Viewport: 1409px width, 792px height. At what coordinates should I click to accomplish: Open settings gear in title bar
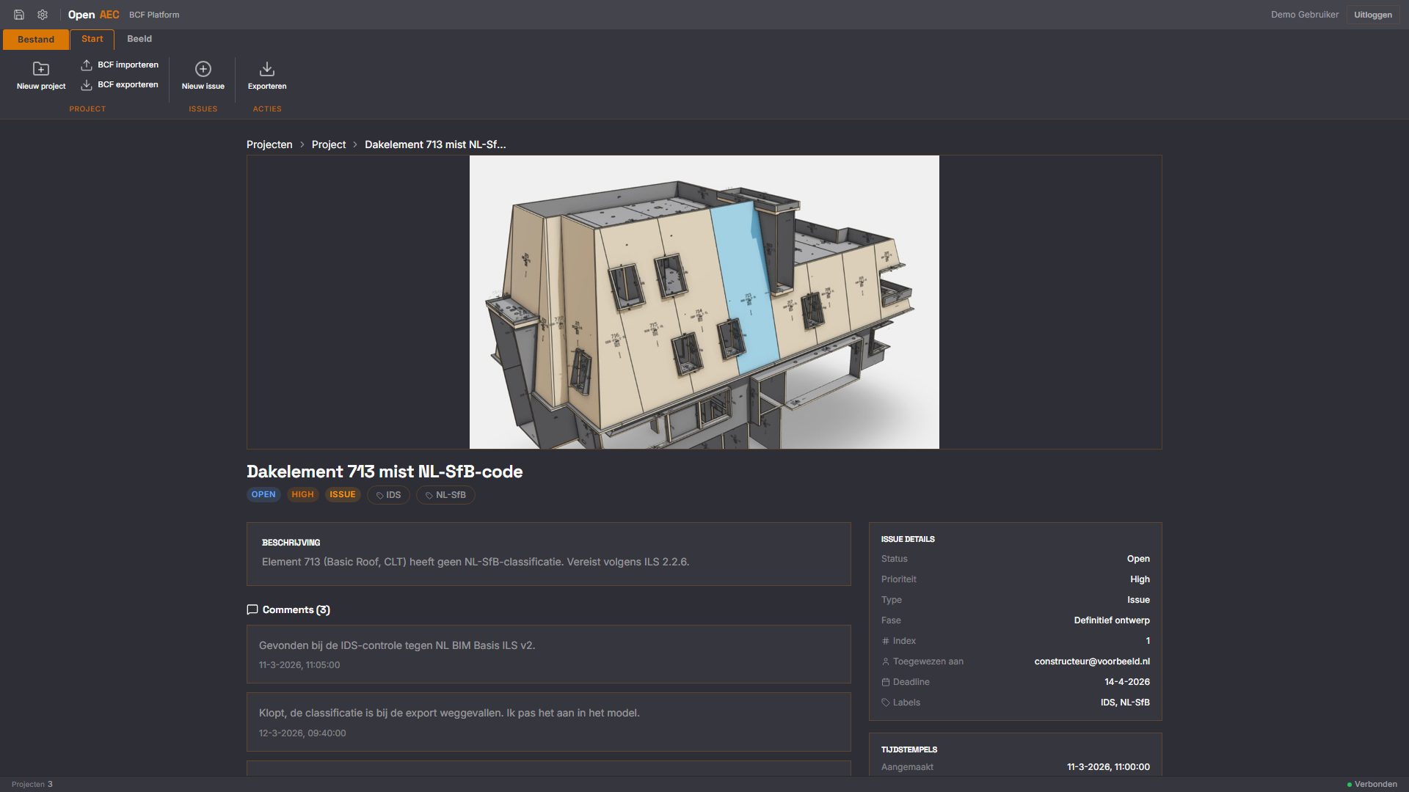pos(43,15)
